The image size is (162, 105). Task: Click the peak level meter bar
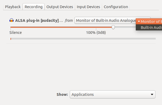coord(83,39)
